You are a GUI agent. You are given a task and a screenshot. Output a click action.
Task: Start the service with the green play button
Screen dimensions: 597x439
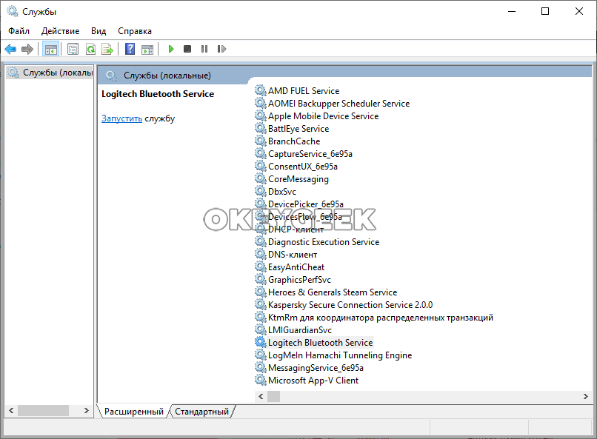170,49
